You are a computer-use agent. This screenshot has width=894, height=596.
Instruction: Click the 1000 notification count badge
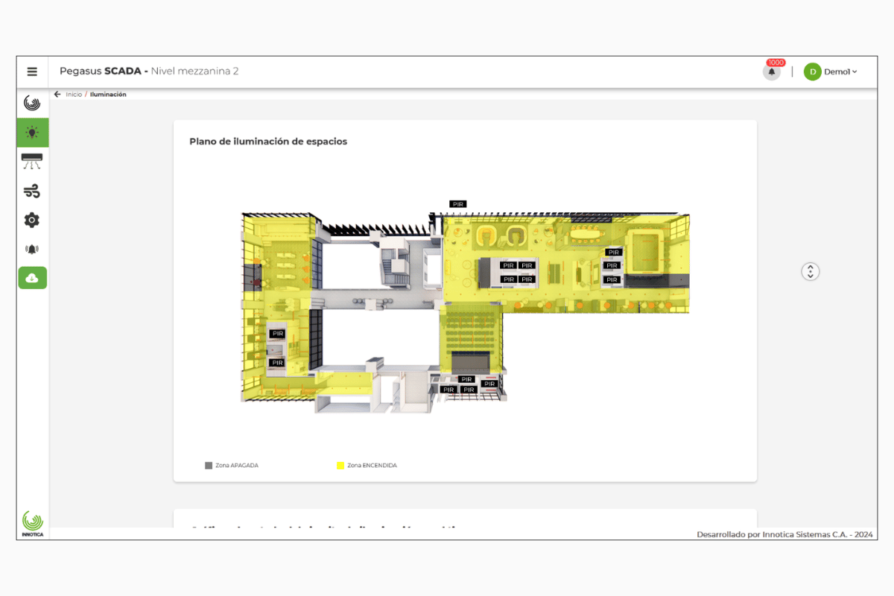pyautogui.click(x=776, y=63)
